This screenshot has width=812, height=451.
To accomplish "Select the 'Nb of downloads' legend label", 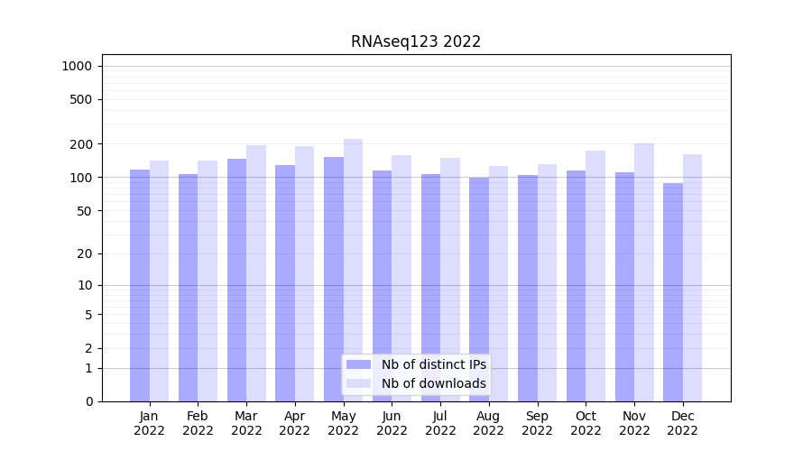I will click(x=433, y=383).
